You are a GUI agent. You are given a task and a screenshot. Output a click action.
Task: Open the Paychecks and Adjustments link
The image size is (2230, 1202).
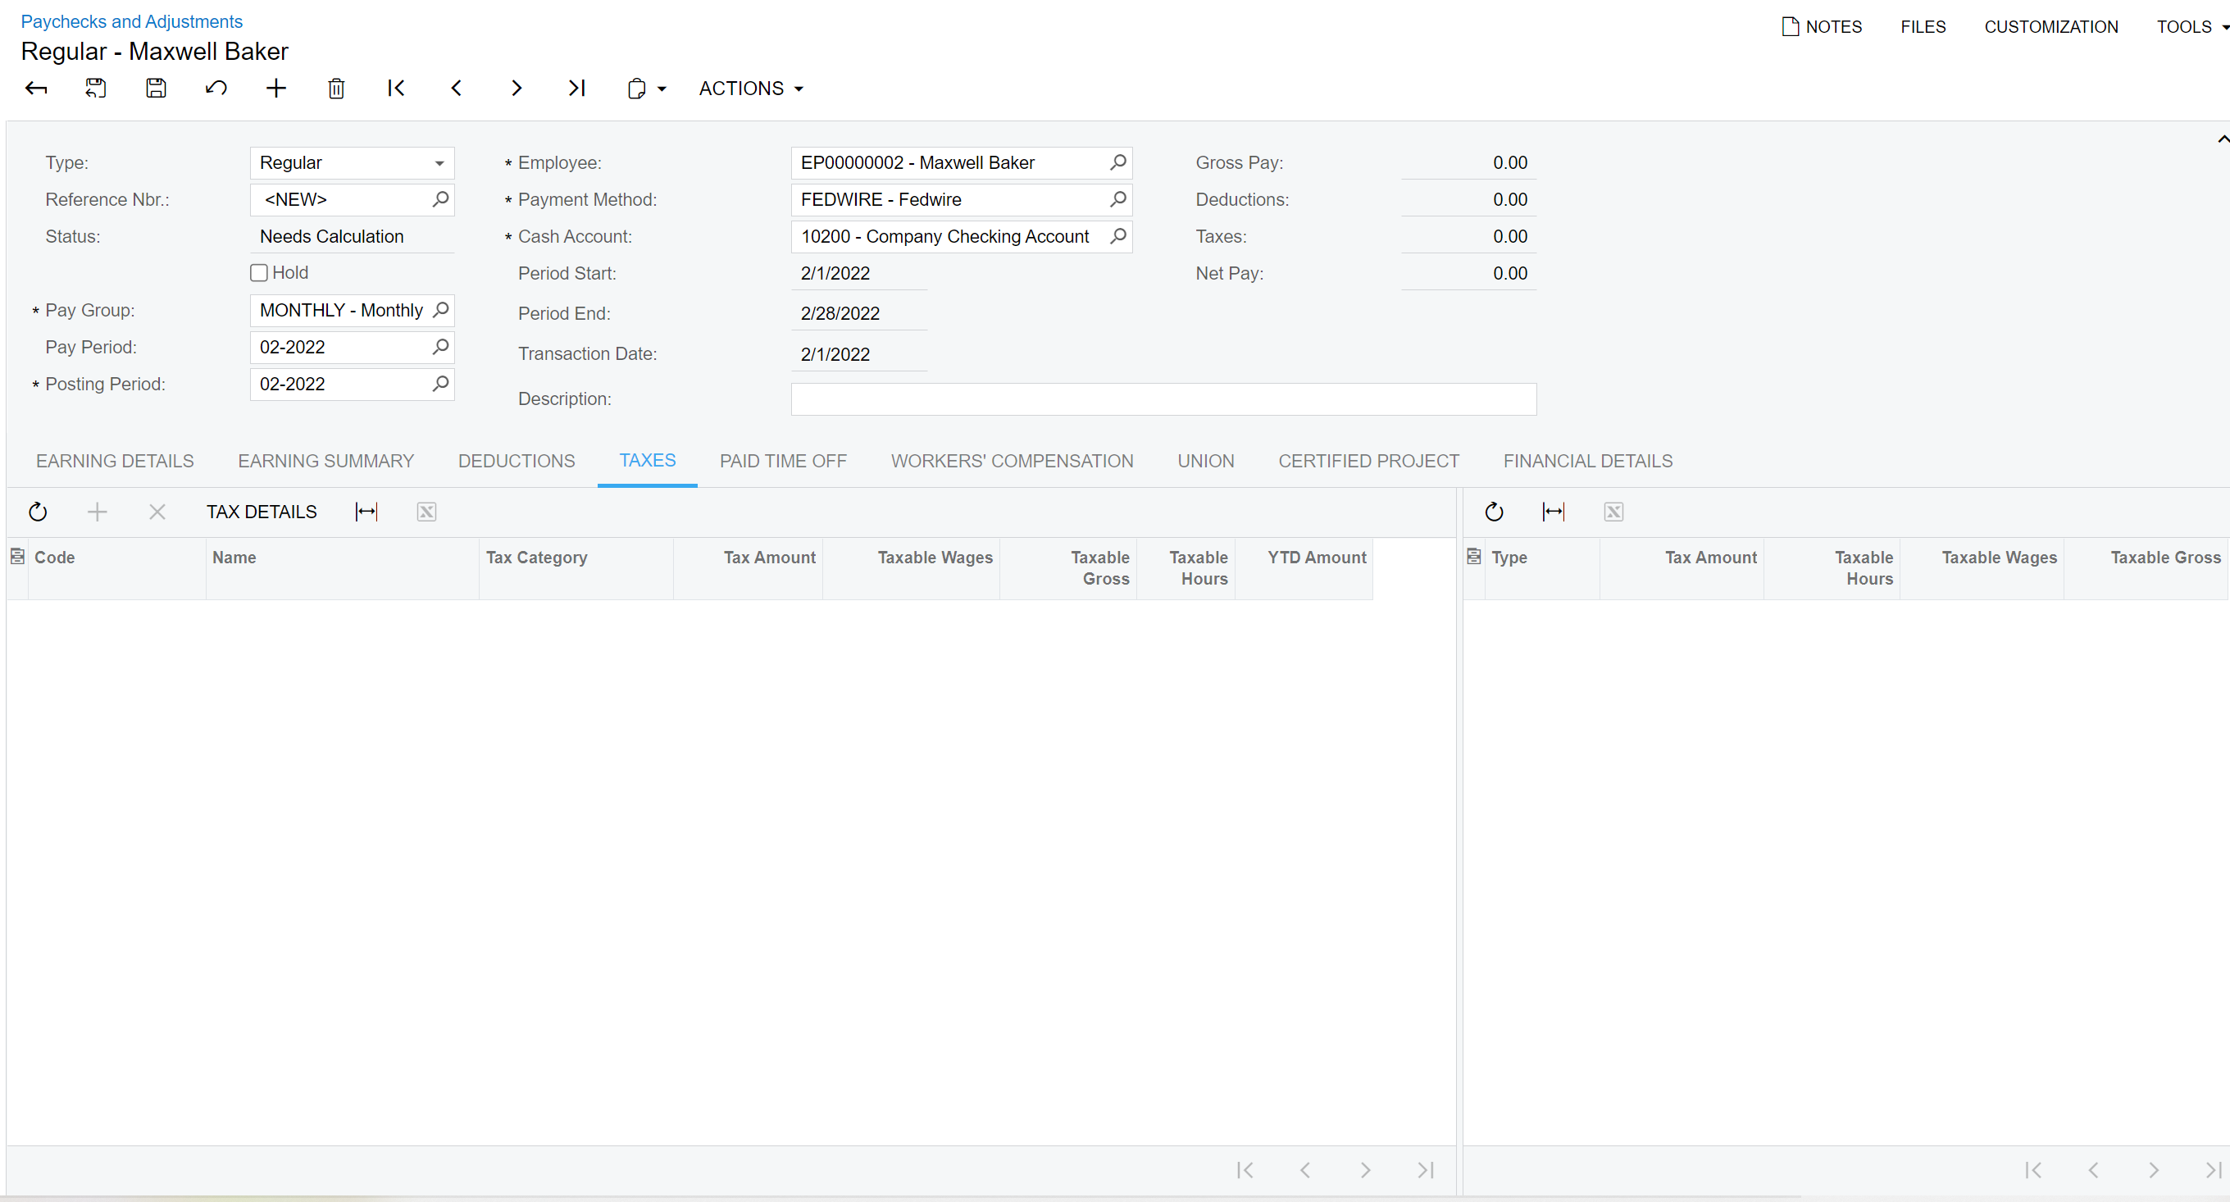(131, 21)
